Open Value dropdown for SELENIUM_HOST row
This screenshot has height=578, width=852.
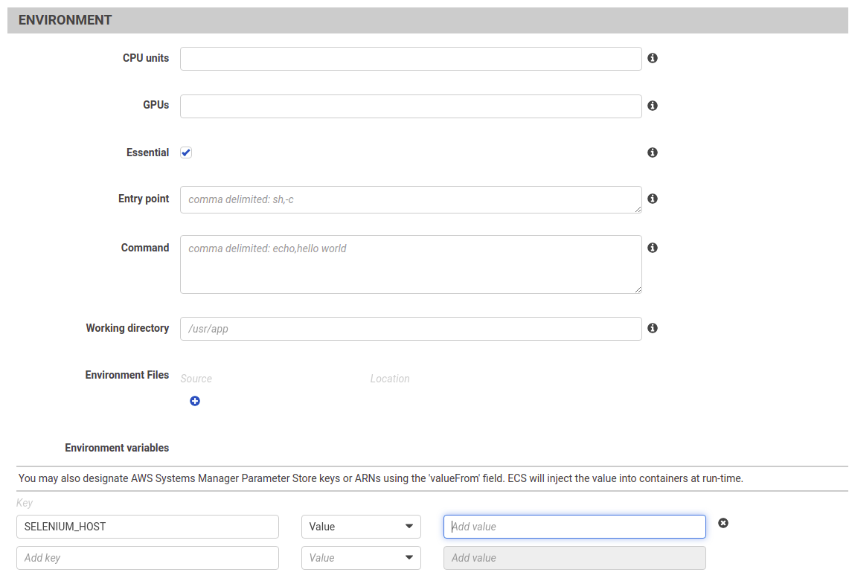click(x=361, y=527)
